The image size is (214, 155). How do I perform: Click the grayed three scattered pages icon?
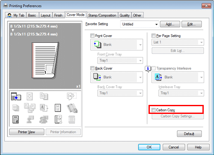30,108
